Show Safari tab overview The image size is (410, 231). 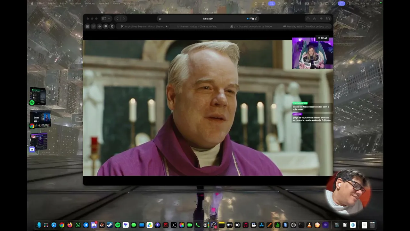coord(328,19)
